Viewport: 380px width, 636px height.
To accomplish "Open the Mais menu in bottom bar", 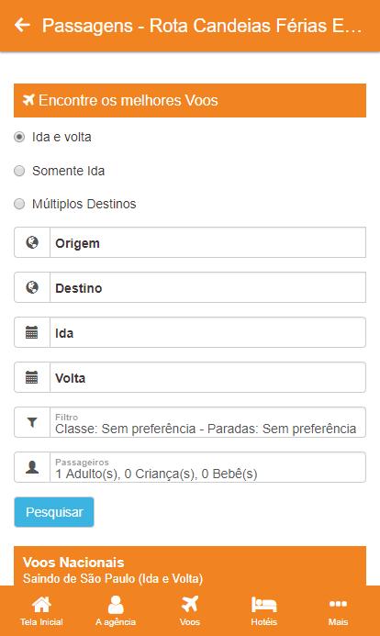I will (x=338, y=611).
